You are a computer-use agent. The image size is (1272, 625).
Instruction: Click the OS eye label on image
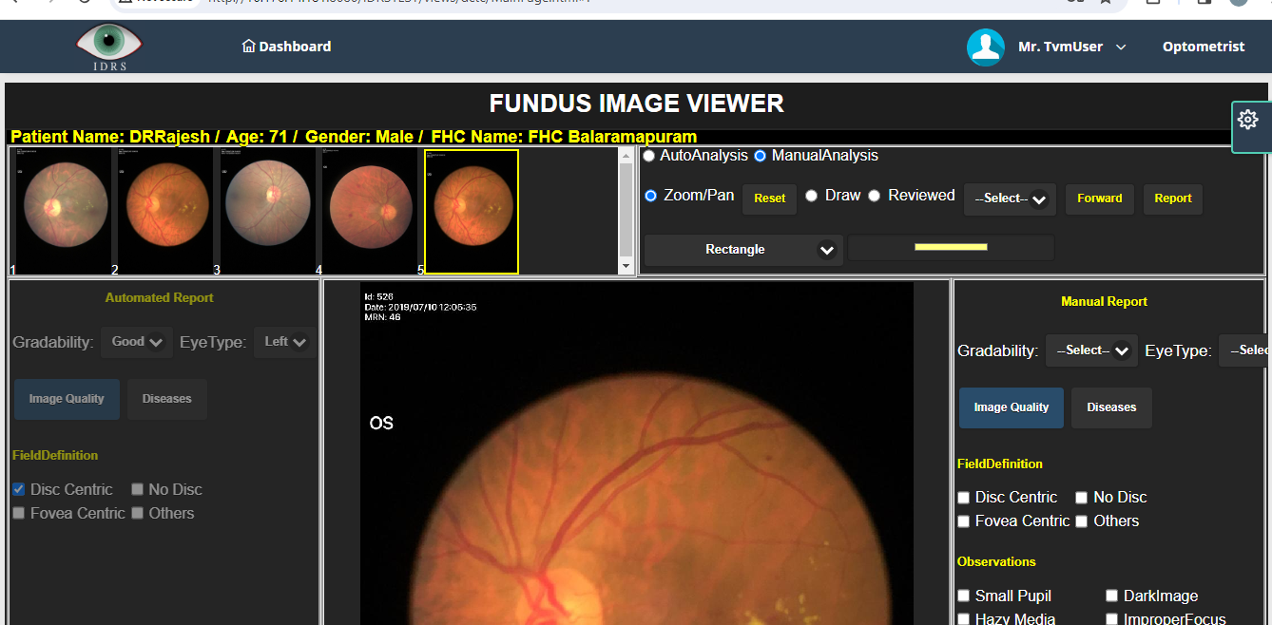click(x=381, y=424)
